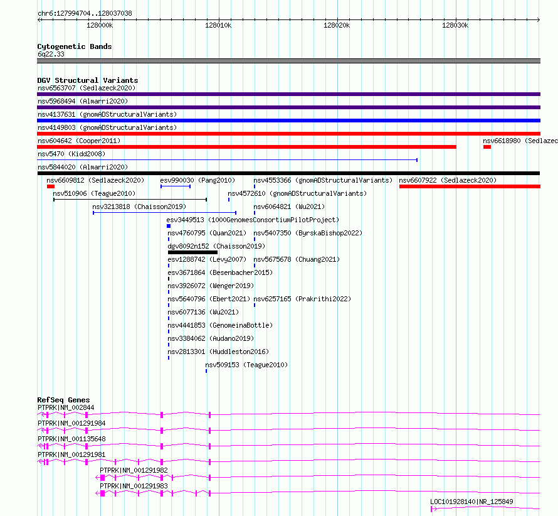Select esv1288742 (Levy2007) label
The width and height of the screenshot is (558, 516).
(207, 259)
